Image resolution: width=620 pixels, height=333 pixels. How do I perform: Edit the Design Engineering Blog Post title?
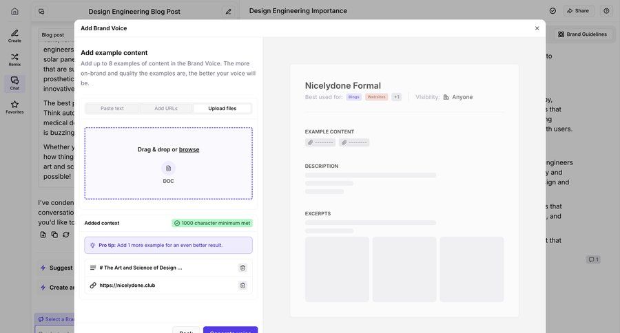point(228,12)
